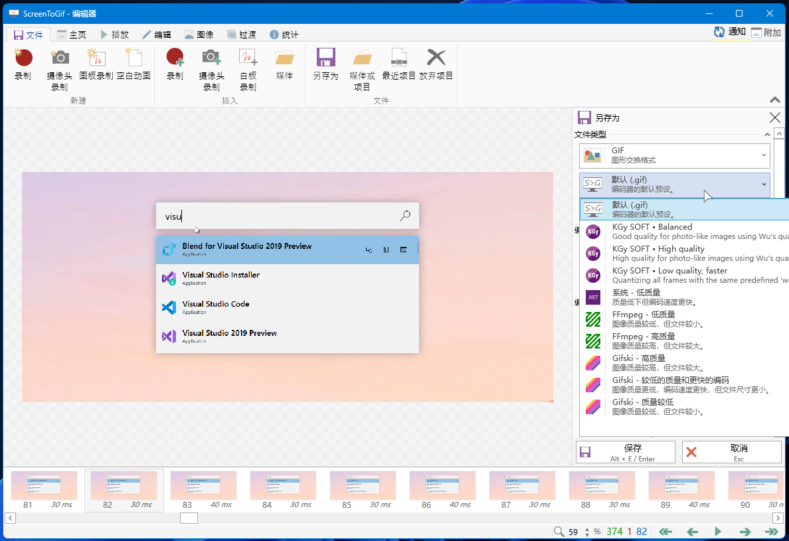Image resolution: width=789 pixels, height=541 pixels.
Task: Adjust zoom with the spinner arrows
Action: click(x=586, y=532)
